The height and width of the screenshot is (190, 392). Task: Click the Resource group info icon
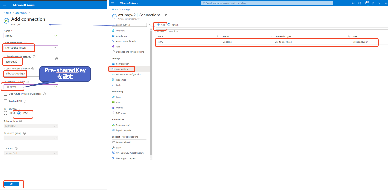tap(24, 133)
